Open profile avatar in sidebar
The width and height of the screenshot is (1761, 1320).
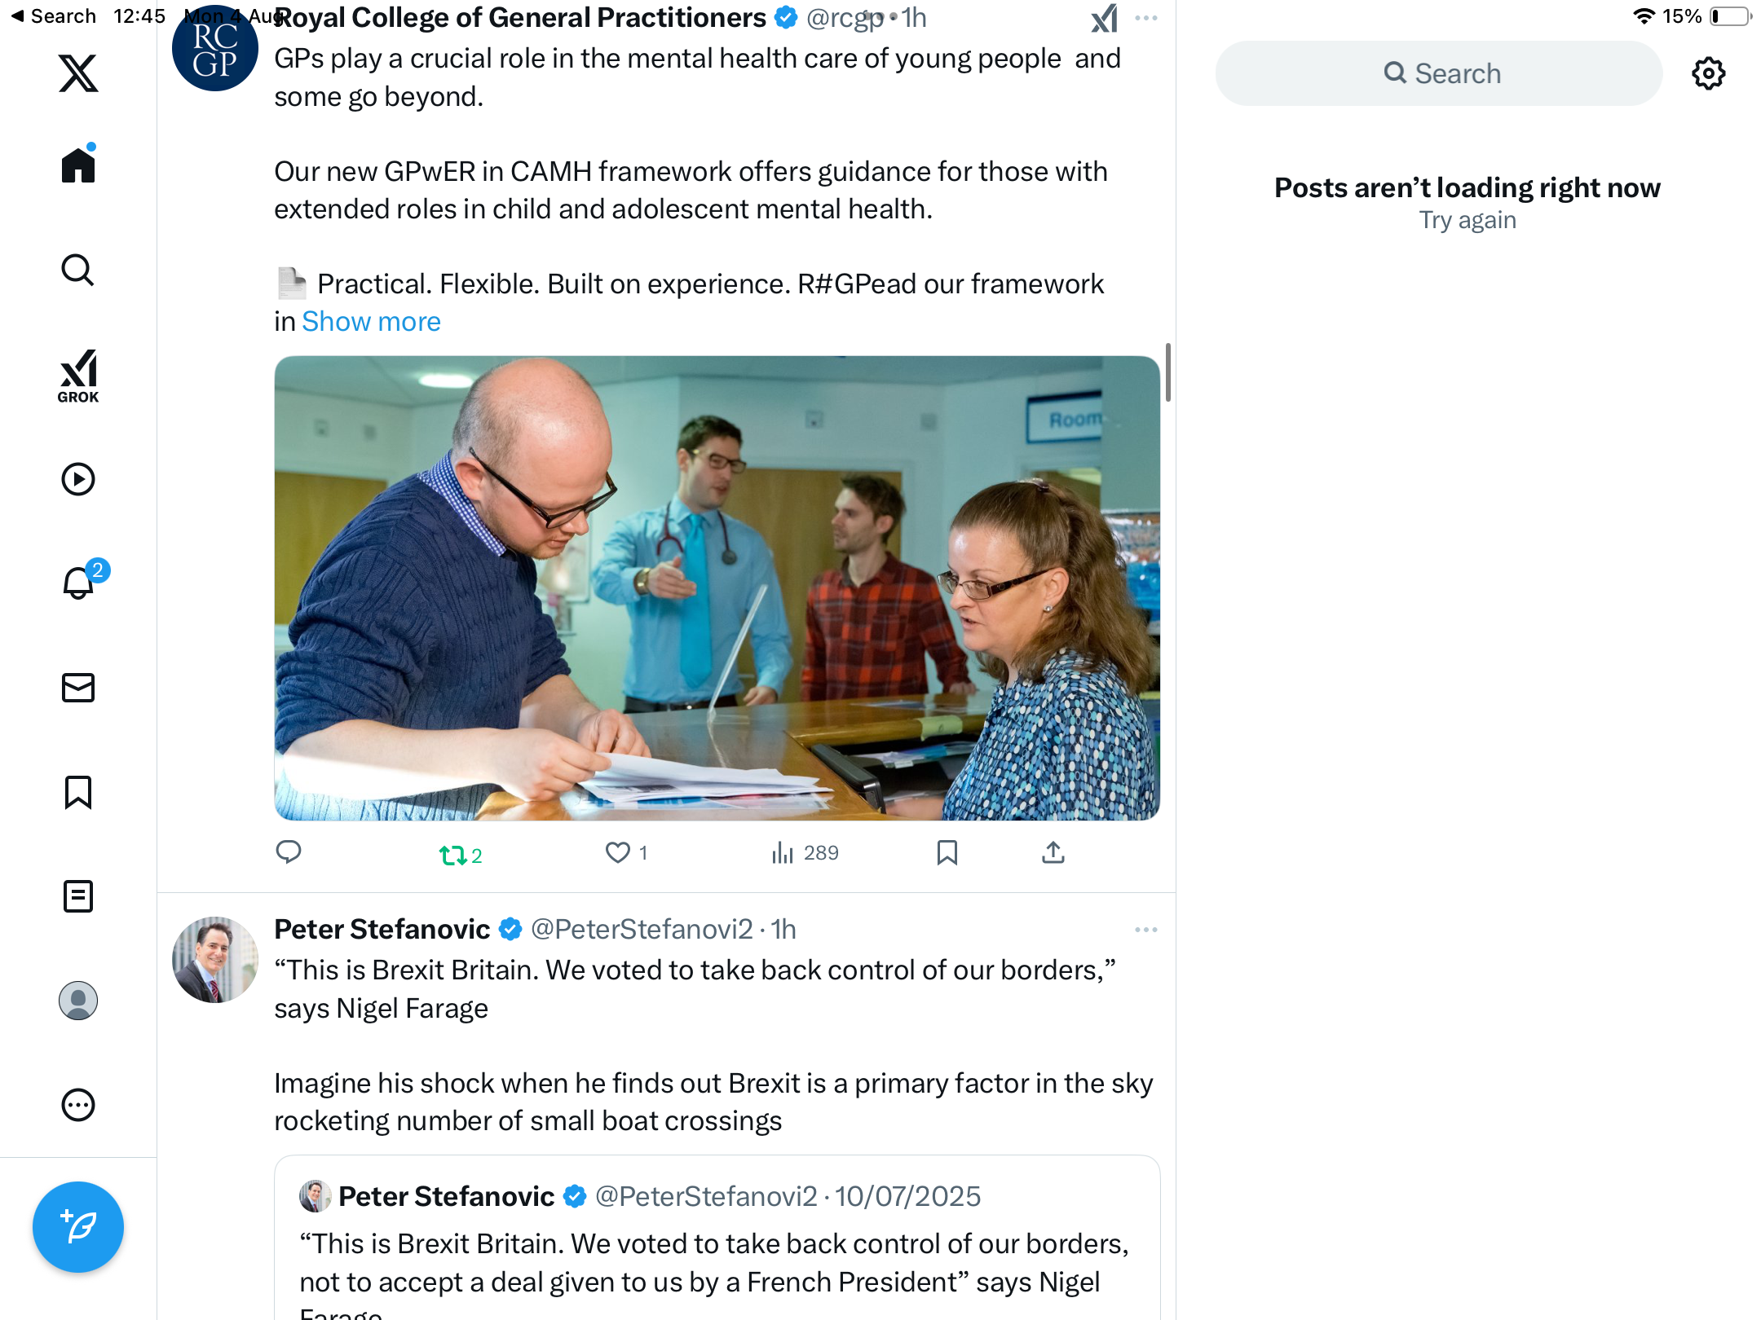78,1001
